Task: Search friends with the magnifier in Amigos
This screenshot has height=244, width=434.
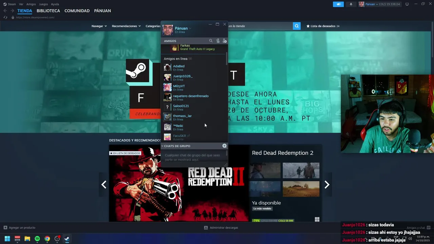Action: pos(211,41)
